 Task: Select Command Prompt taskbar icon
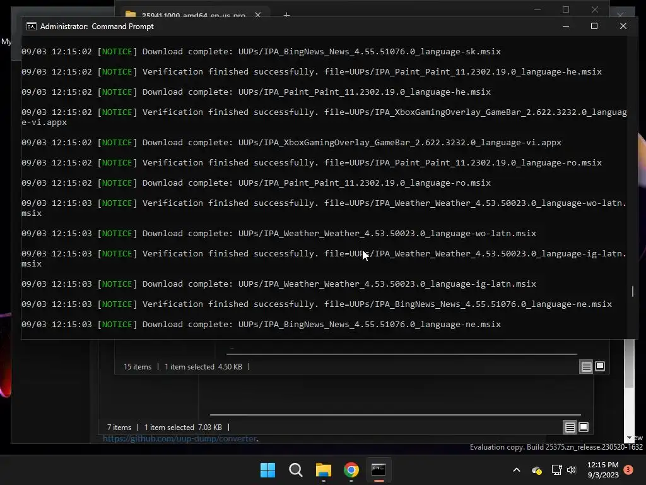(379, 470)
